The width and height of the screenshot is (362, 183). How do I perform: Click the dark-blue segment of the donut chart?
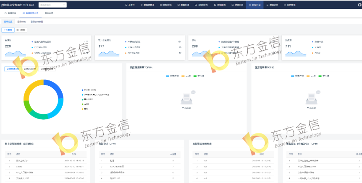pos(56,87)
